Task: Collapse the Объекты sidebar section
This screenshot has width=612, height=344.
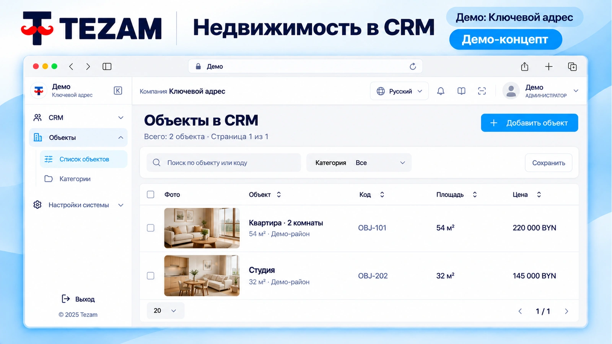Action: click(x=78, y=138)
